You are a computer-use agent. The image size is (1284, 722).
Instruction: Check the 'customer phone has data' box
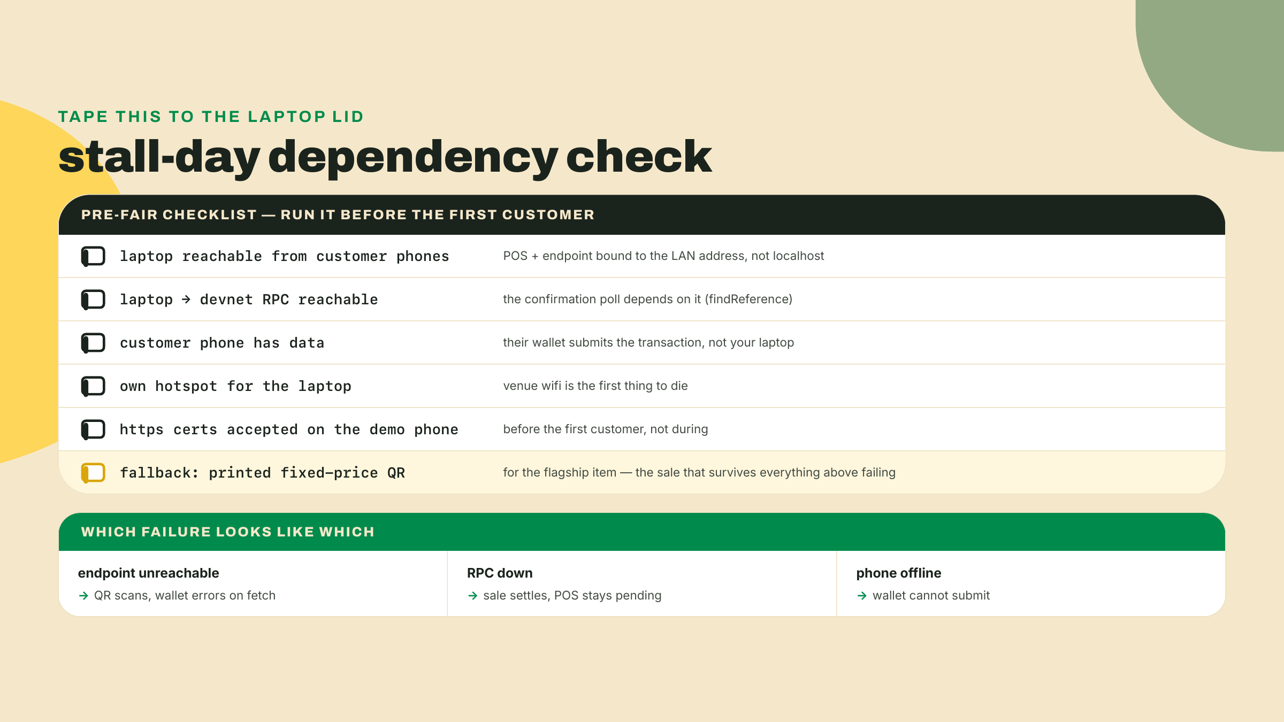(x=93, y=343)
